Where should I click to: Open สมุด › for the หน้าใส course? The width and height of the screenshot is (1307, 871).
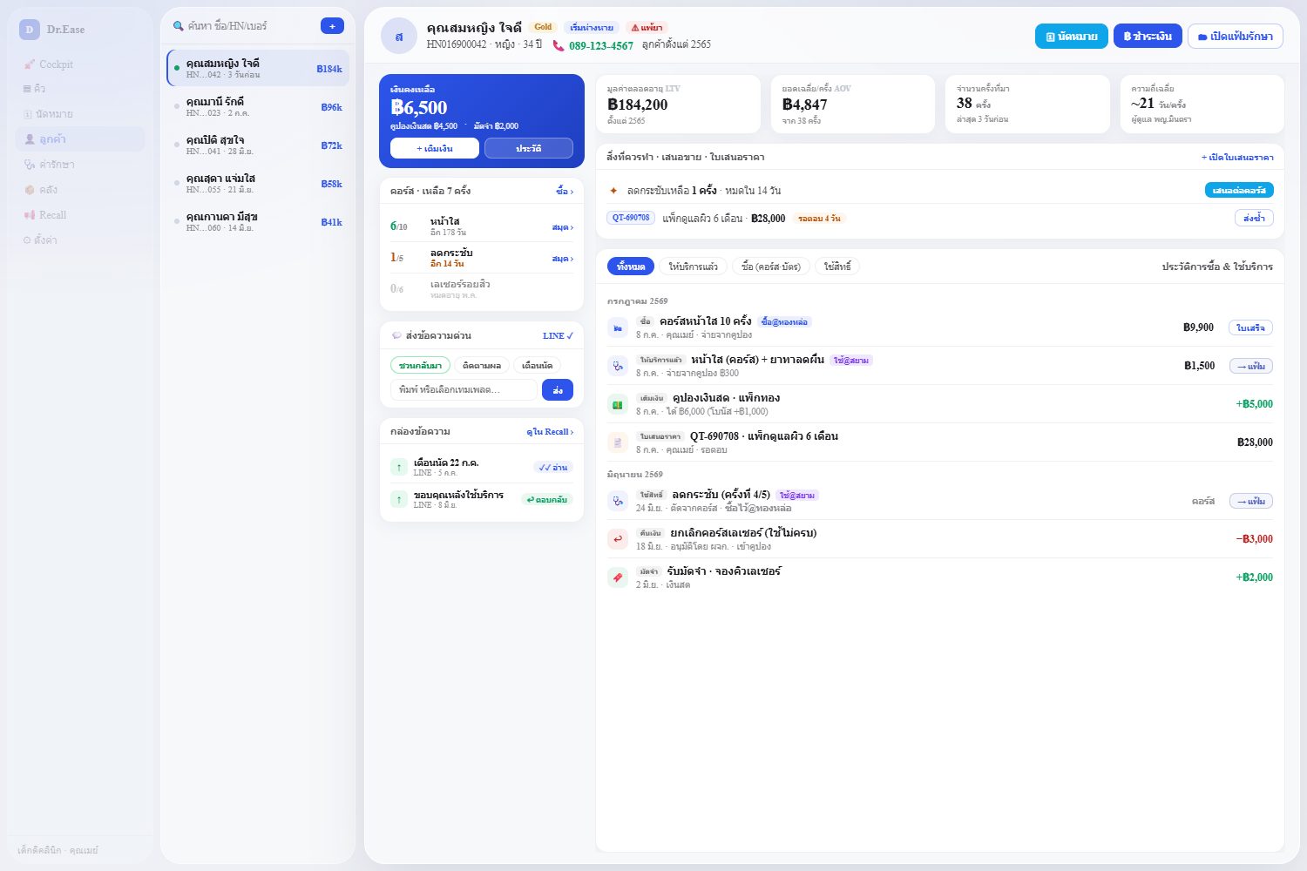(562, 227)
